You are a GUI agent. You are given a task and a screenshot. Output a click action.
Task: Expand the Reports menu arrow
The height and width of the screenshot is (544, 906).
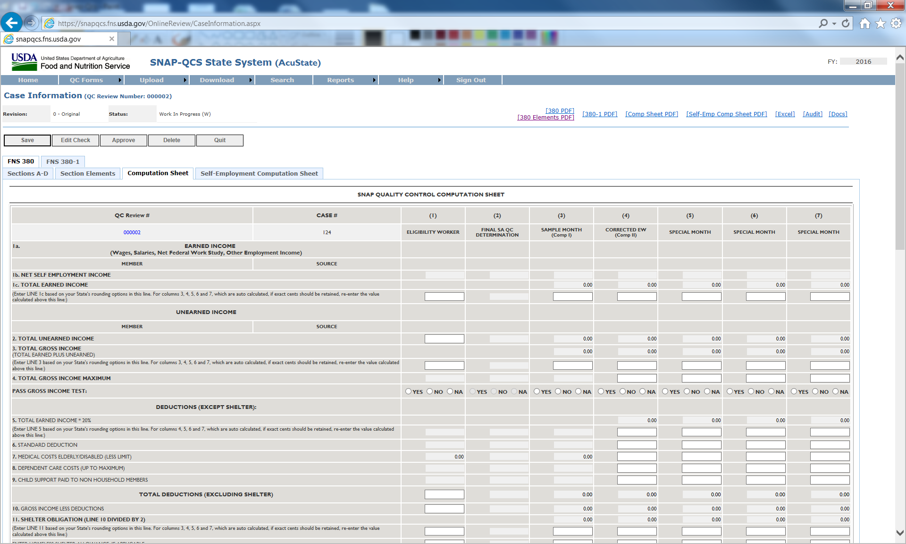coord(374,80)
